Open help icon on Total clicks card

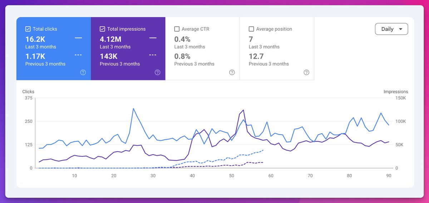click(x=83, y=72)
